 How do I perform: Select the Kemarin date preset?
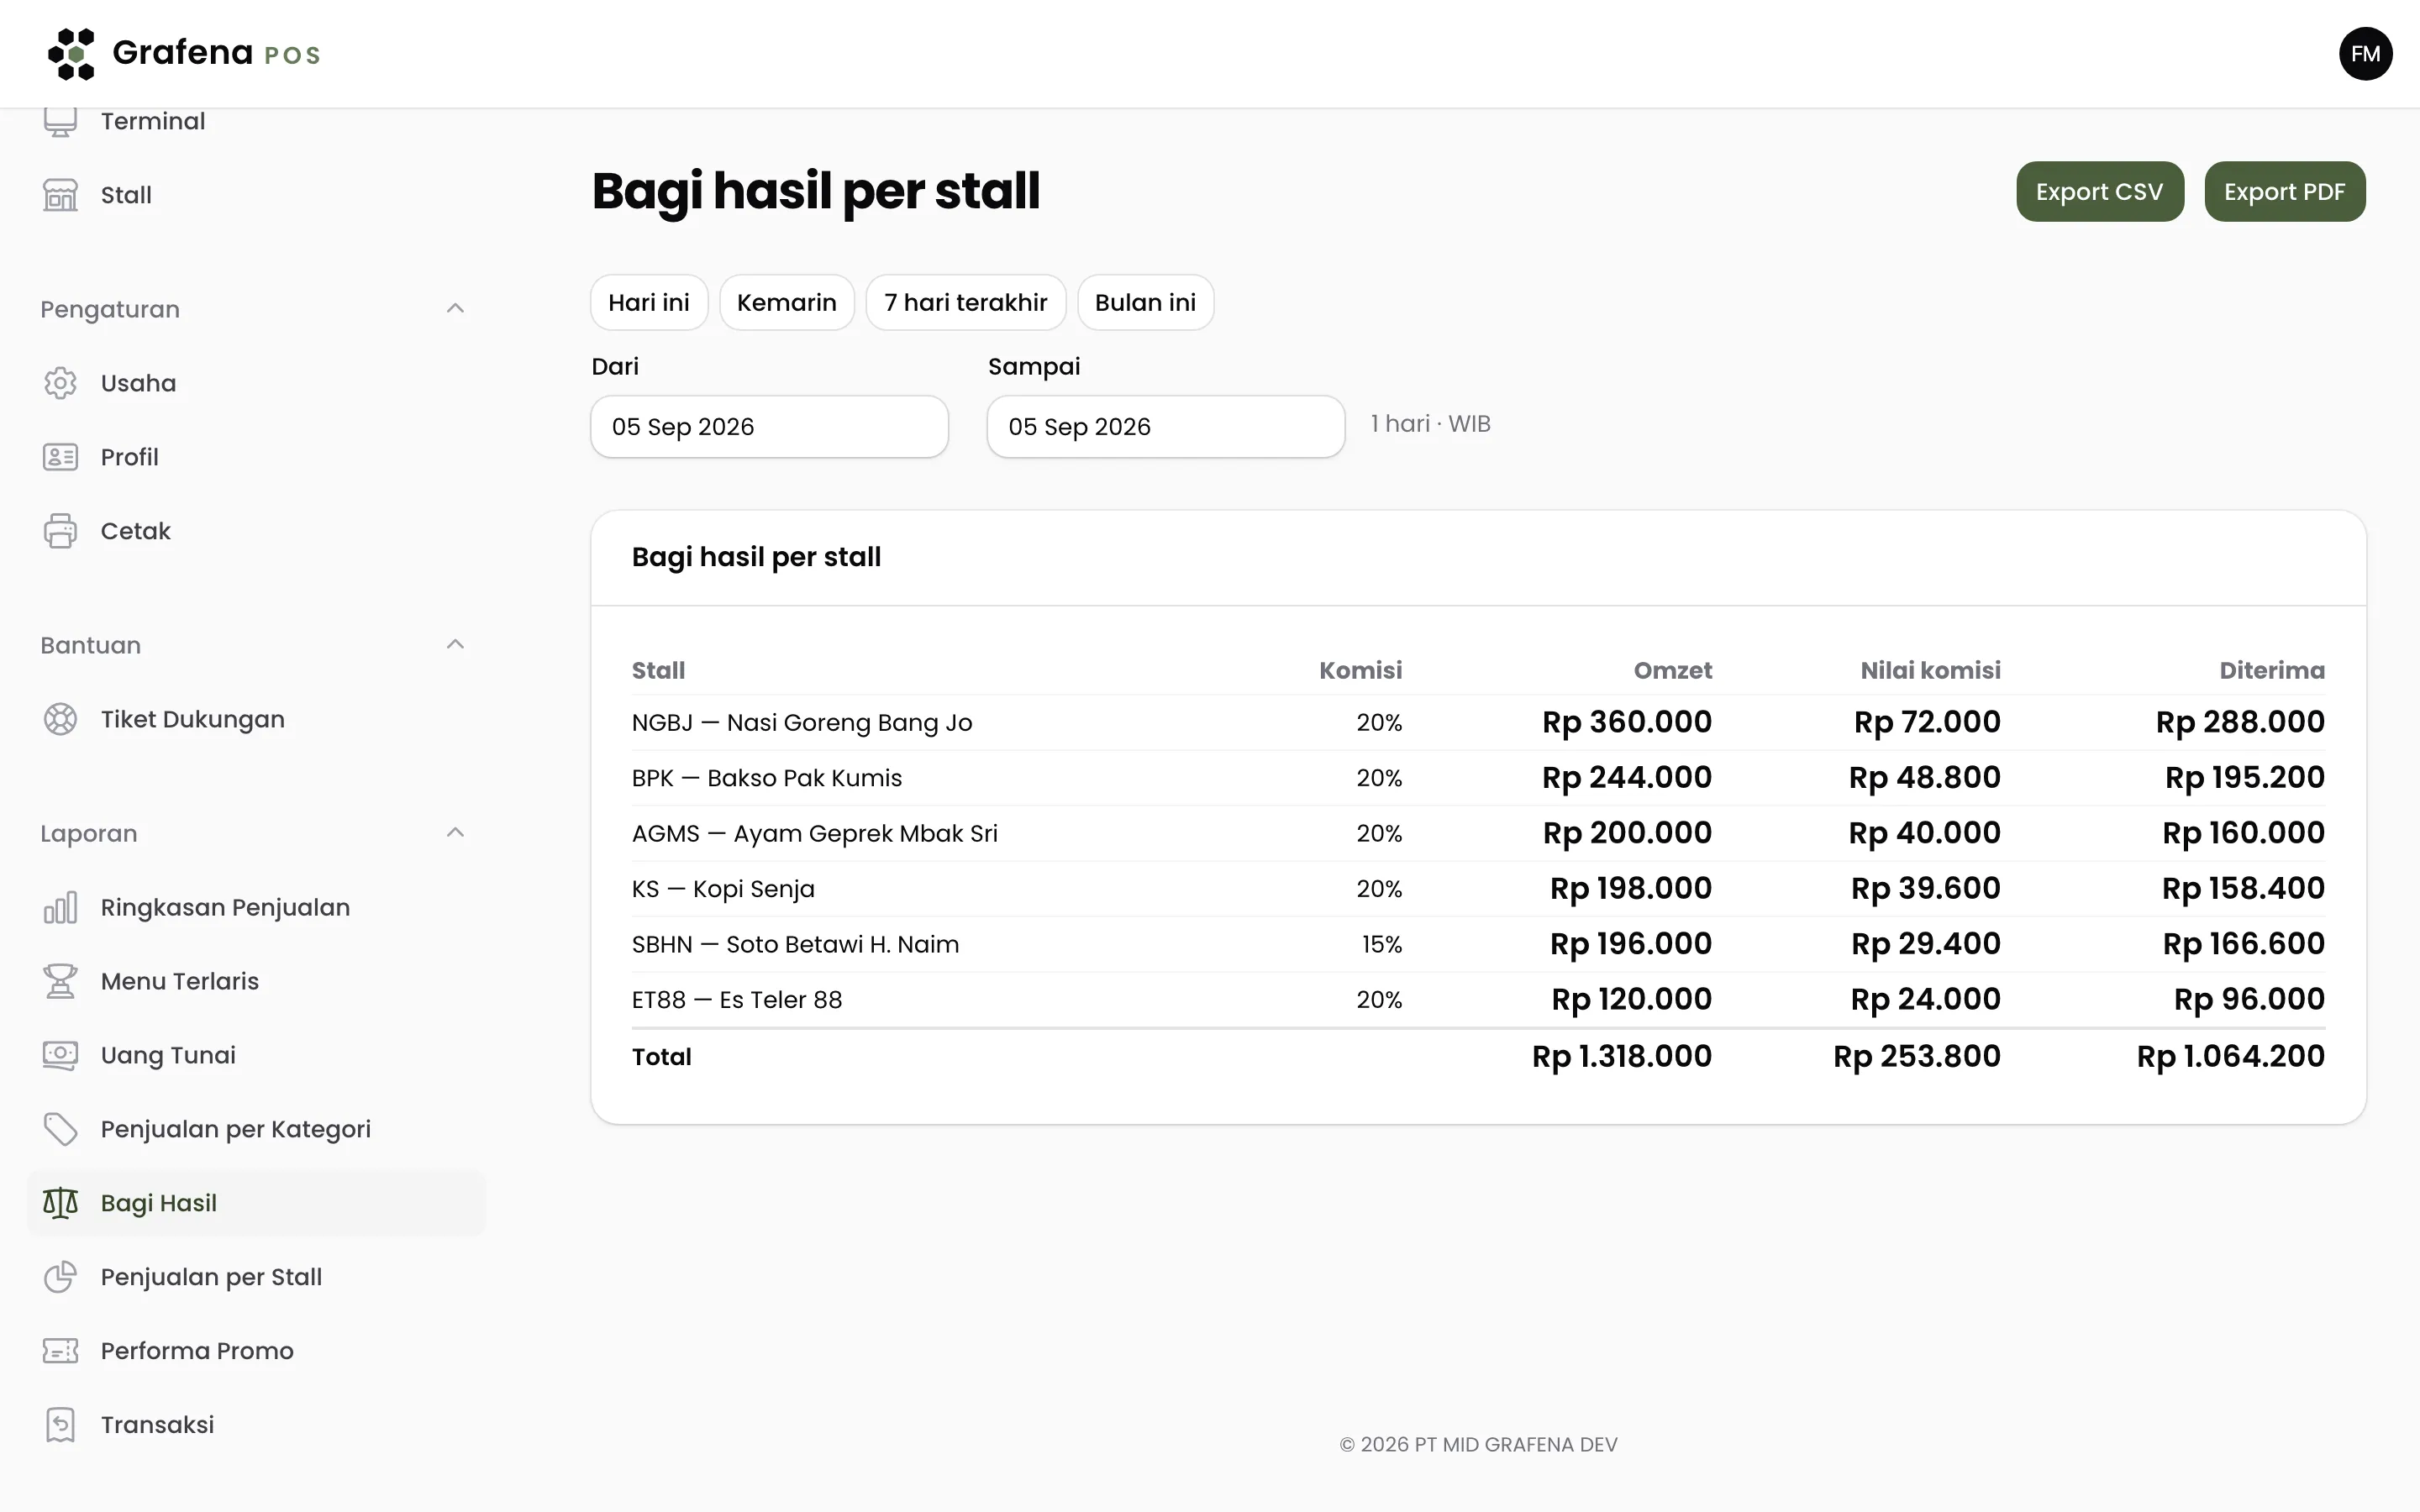[787, 302]
